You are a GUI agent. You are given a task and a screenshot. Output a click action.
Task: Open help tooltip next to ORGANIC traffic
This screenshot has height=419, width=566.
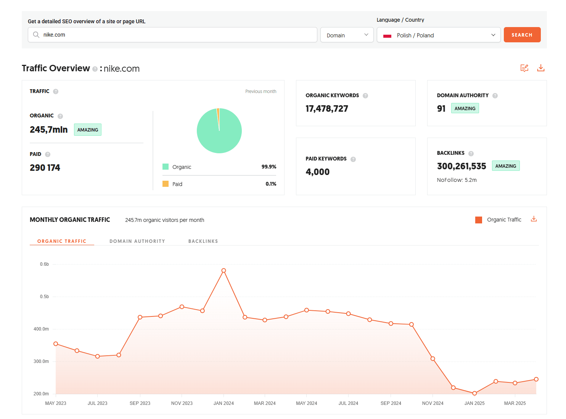click(60, 116)
